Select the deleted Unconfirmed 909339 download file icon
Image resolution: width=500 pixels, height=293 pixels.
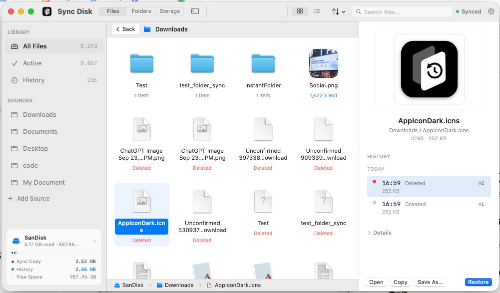point(323,129)
